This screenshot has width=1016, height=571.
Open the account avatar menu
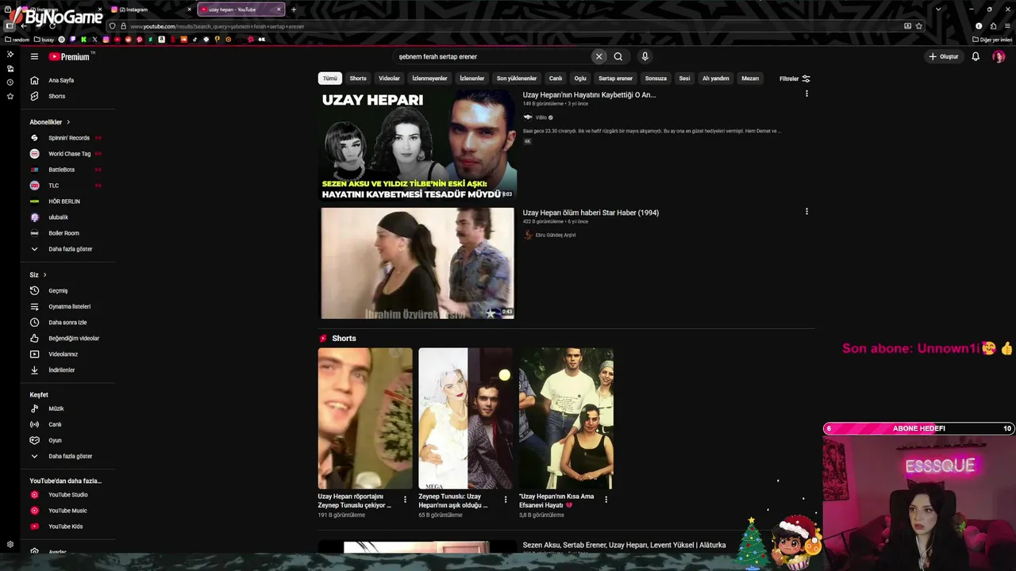[x=999, y=56]
